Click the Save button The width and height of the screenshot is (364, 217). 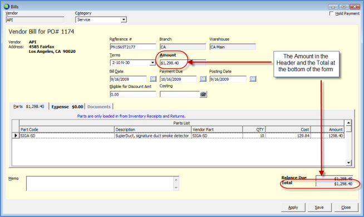319,207
